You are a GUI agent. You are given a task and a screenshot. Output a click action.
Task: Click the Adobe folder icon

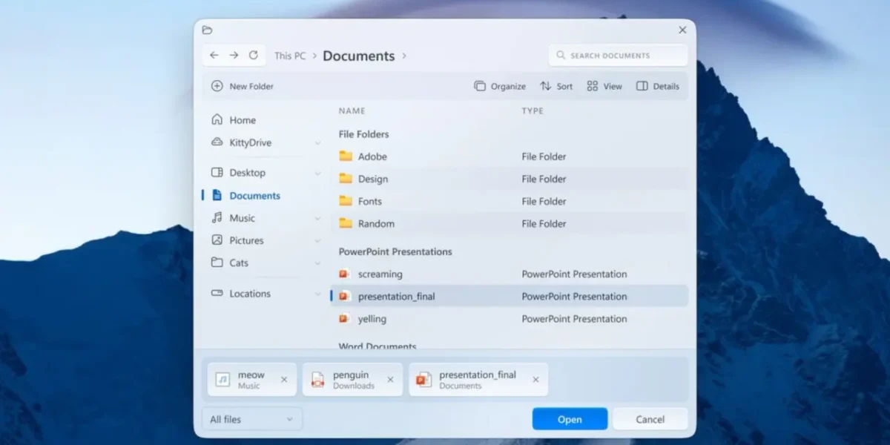click(346, 156)
